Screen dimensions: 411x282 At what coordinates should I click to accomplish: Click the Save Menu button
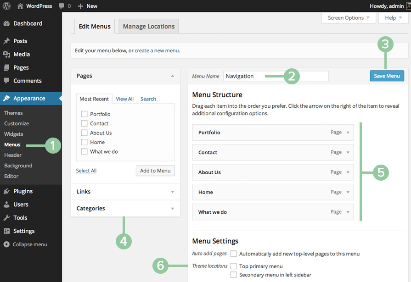click(x=387, y=76)
